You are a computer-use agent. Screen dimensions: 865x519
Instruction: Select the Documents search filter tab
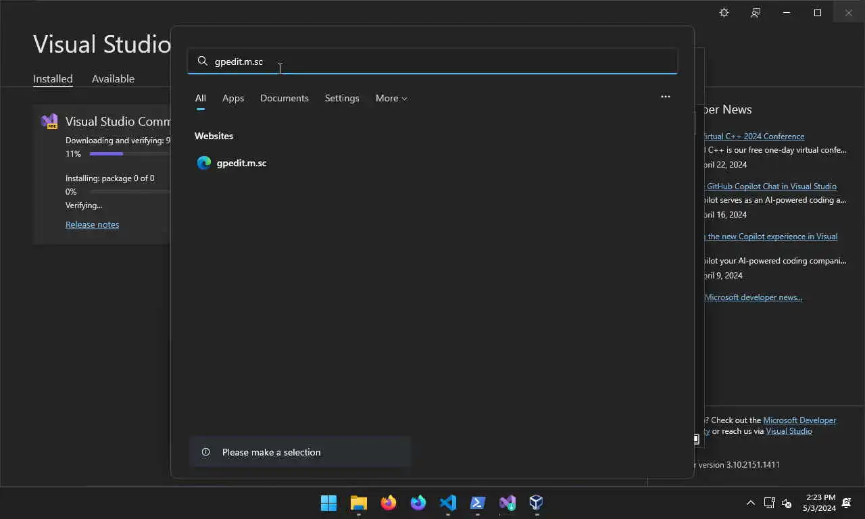pyautogui.click(x=285, y=98)
